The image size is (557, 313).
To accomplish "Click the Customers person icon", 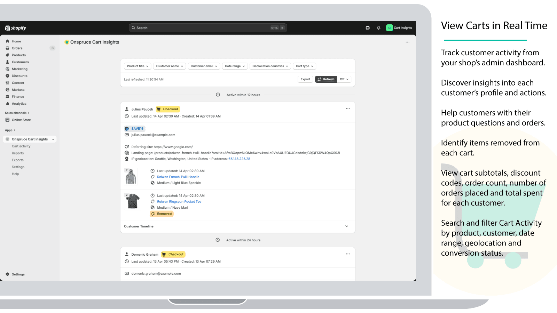I will (7, 62).
